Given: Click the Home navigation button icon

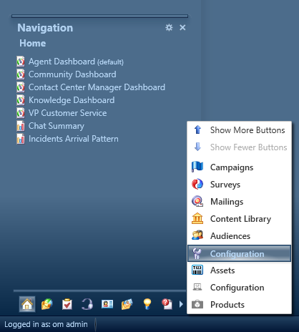Looking at the screenshot, I should 27,304.
